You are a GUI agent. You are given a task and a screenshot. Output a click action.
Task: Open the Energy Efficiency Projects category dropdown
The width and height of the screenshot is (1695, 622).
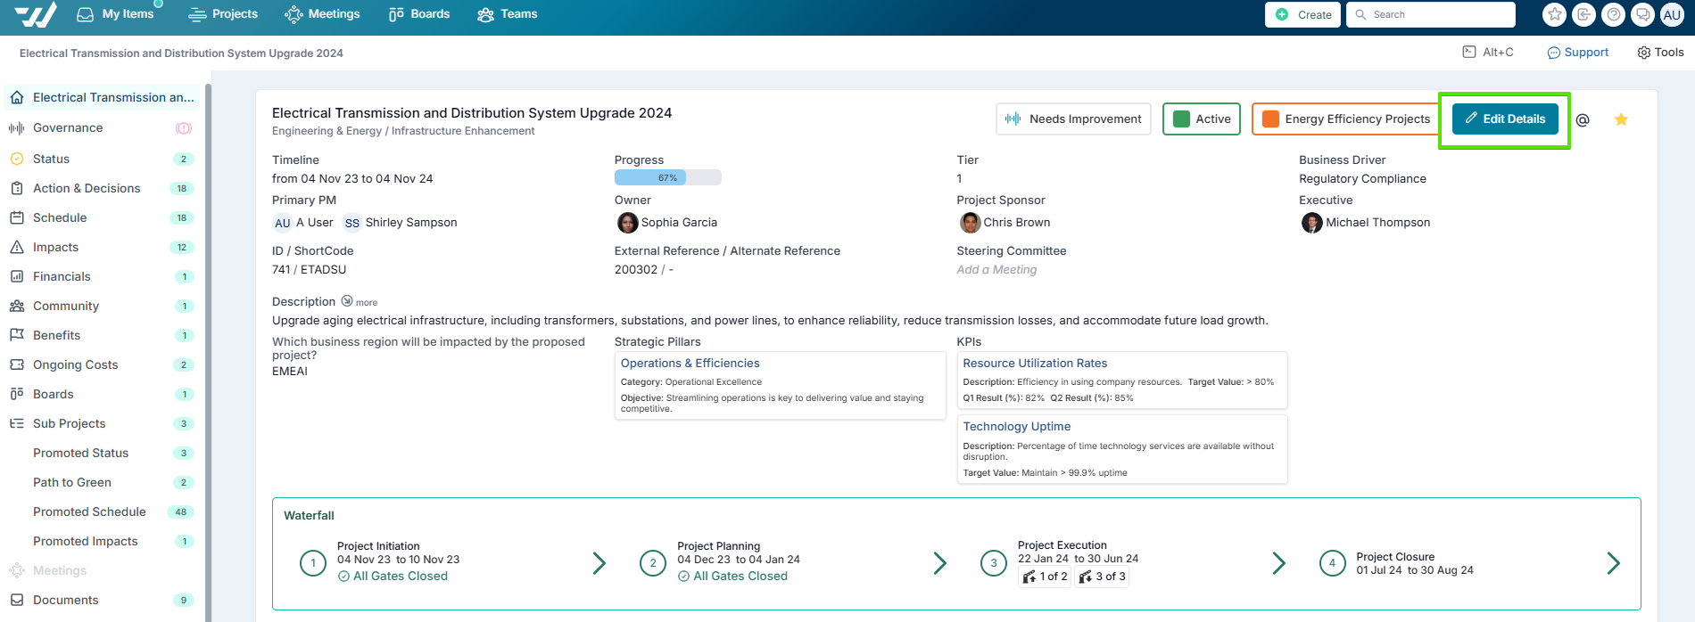tap(1345, 119)
